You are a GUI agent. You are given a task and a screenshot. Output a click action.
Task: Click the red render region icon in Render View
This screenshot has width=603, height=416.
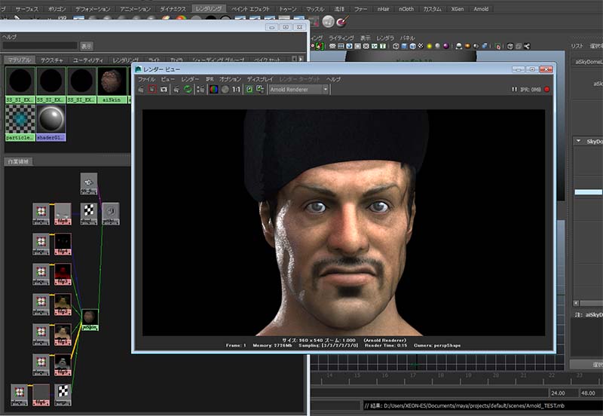coord(152,89)
